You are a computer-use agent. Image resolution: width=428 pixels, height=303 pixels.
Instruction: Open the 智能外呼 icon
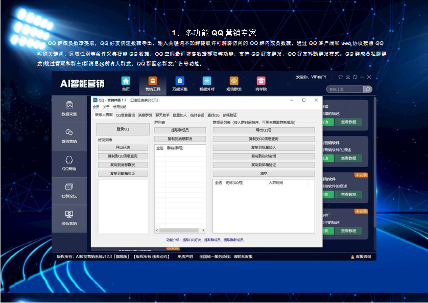(207, 81)
